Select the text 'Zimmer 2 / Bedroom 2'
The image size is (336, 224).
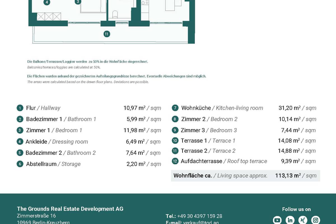pos(209,119)
